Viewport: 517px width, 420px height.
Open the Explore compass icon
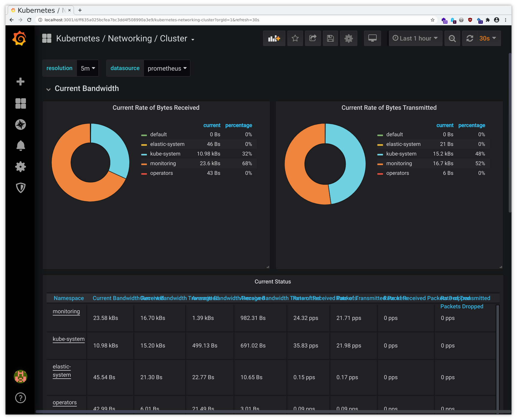(20, 125)
